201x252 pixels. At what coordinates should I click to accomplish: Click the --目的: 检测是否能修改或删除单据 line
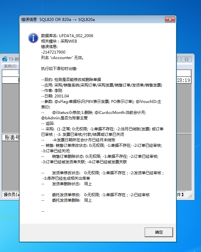tap(71, 80)
